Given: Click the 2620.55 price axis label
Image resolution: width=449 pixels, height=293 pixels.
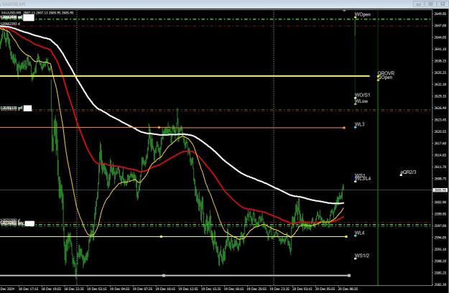Looking at the screenshot, I should [440, 131].
